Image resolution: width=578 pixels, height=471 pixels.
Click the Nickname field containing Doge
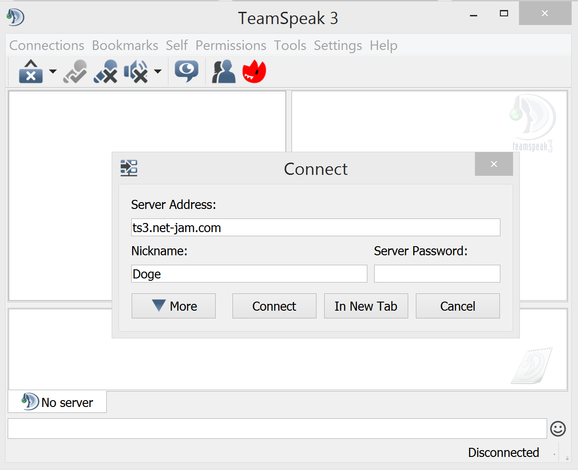click(249, 274)
